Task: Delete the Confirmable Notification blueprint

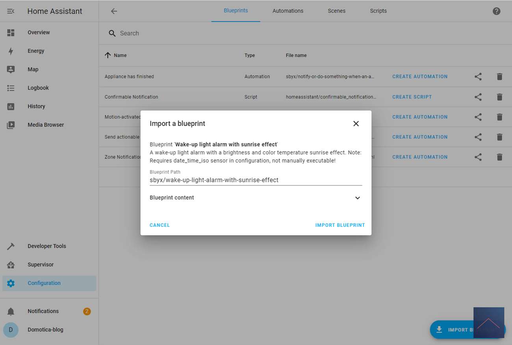Action: point(499,97)
